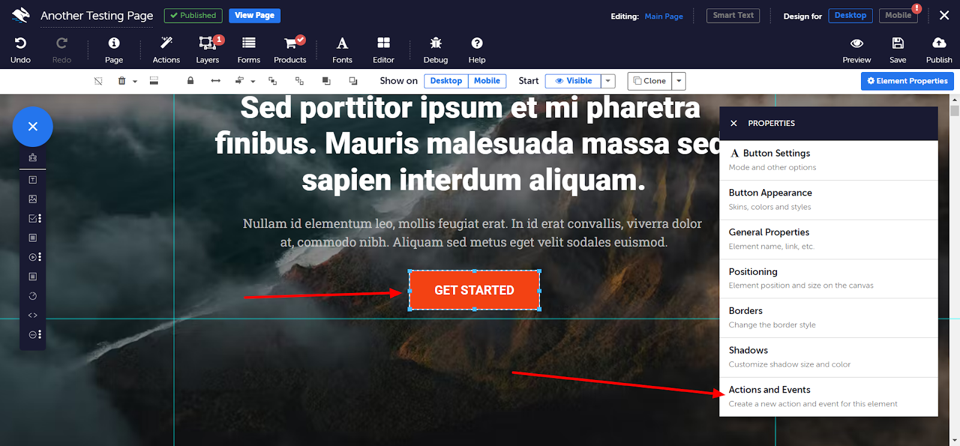Select the GET STARTED button element
This screenshot has width=960, height=446.
click(x=474, y=291)
